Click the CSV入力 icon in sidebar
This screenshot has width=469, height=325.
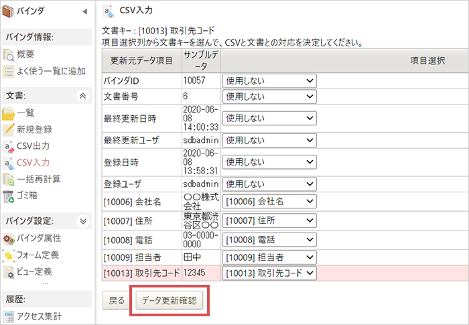click(x=9, y=163)
